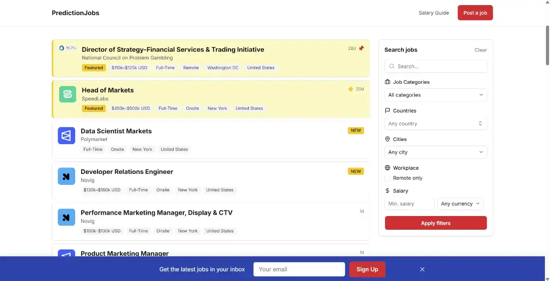Click the $110k–$125k USD salary tag

click(129, 68)
